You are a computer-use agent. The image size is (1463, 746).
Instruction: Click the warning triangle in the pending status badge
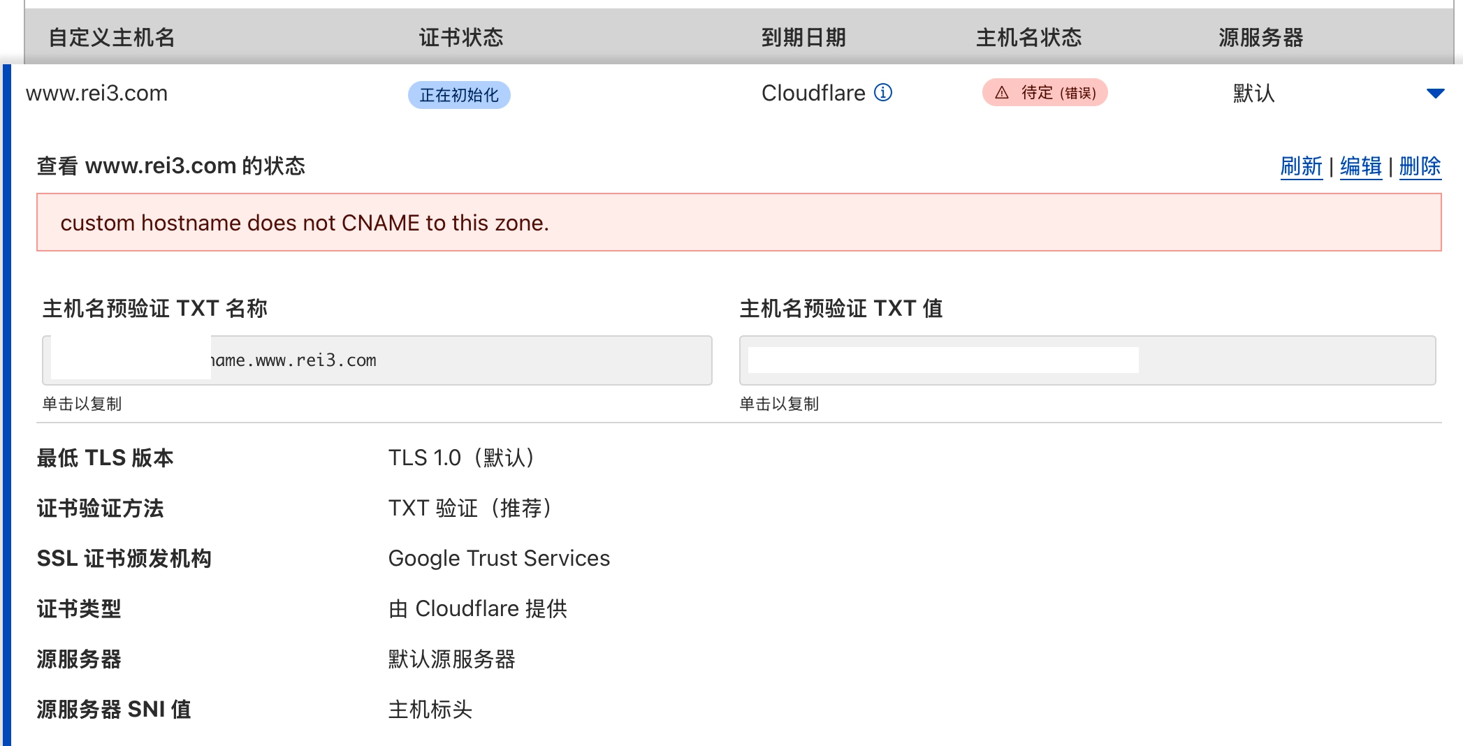tap(1002, 93)
